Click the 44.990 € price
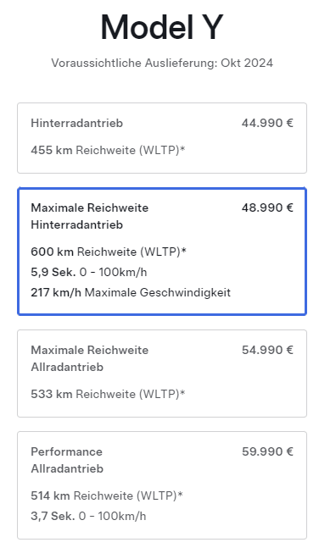The image size is (319, 548). (x=267, y=123)
